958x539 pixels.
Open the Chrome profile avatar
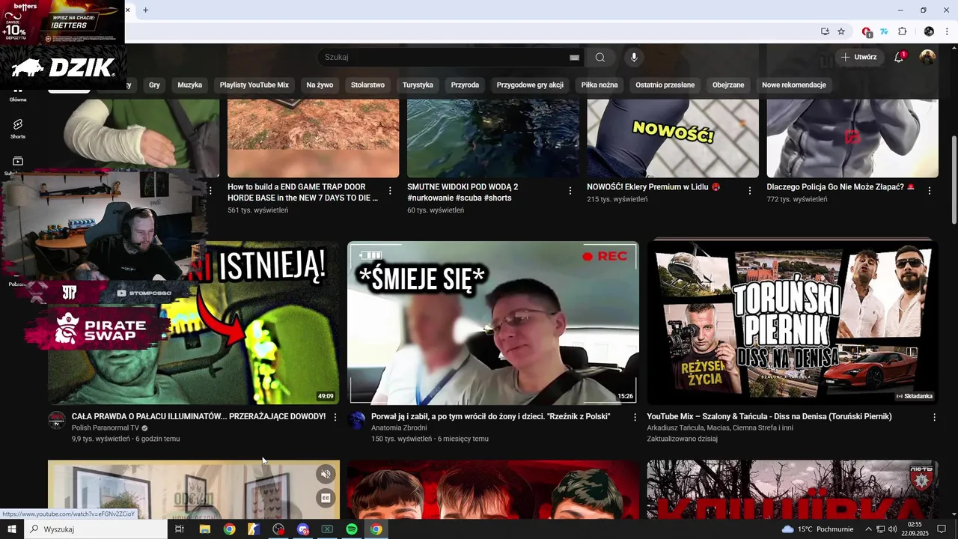point(929,31)
